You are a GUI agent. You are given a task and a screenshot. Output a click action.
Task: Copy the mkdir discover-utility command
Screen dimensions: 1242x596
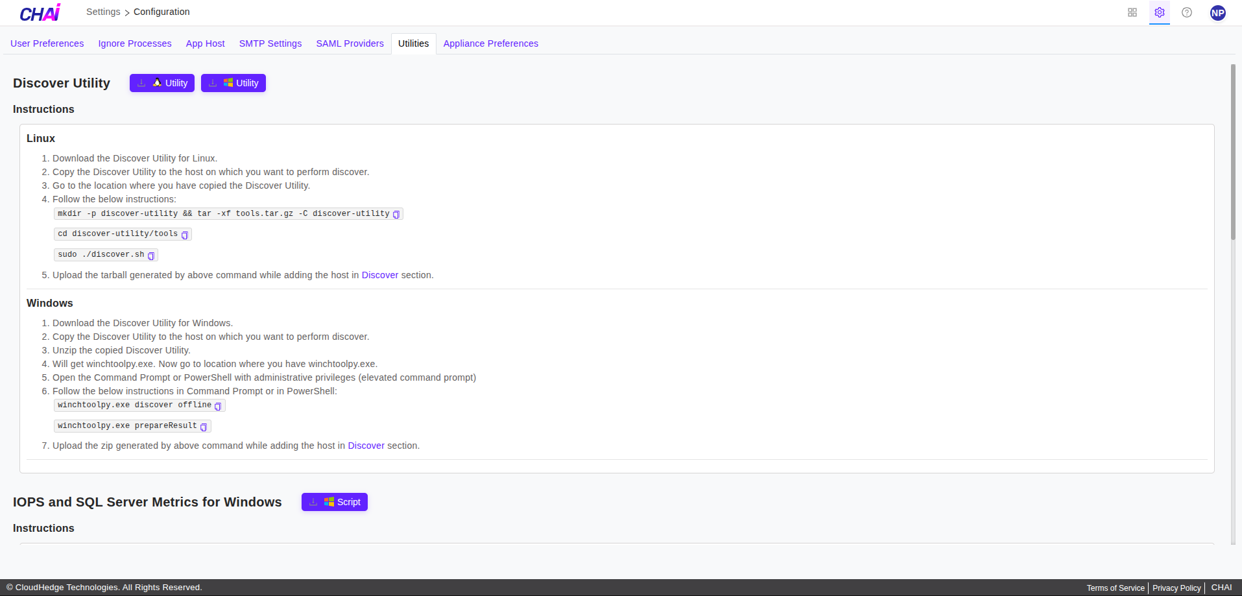[x=396, y=215]
